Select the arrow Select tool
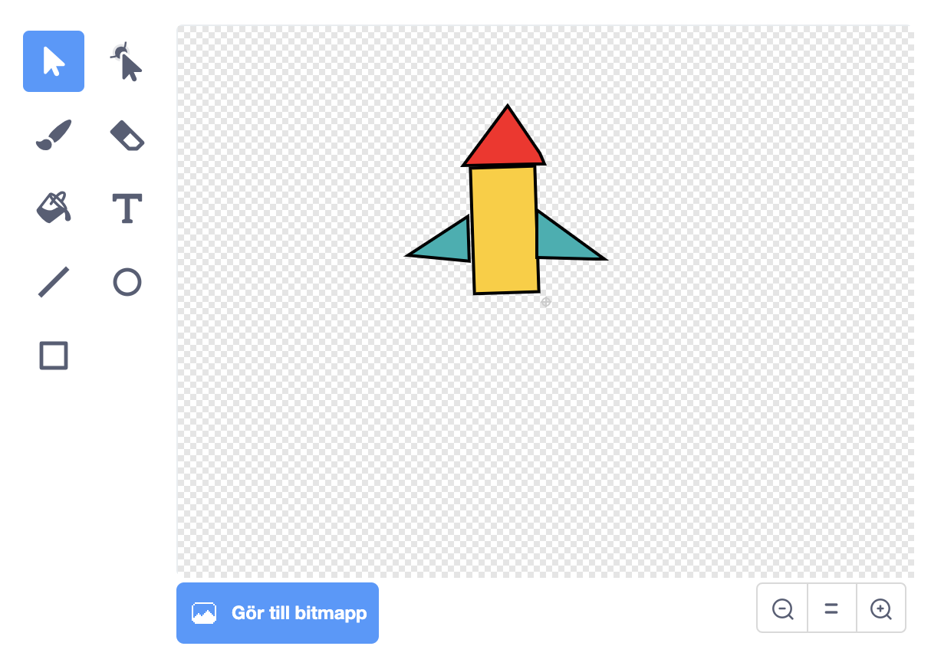This screenshot has width=931, height=656. tap(54, 61)
